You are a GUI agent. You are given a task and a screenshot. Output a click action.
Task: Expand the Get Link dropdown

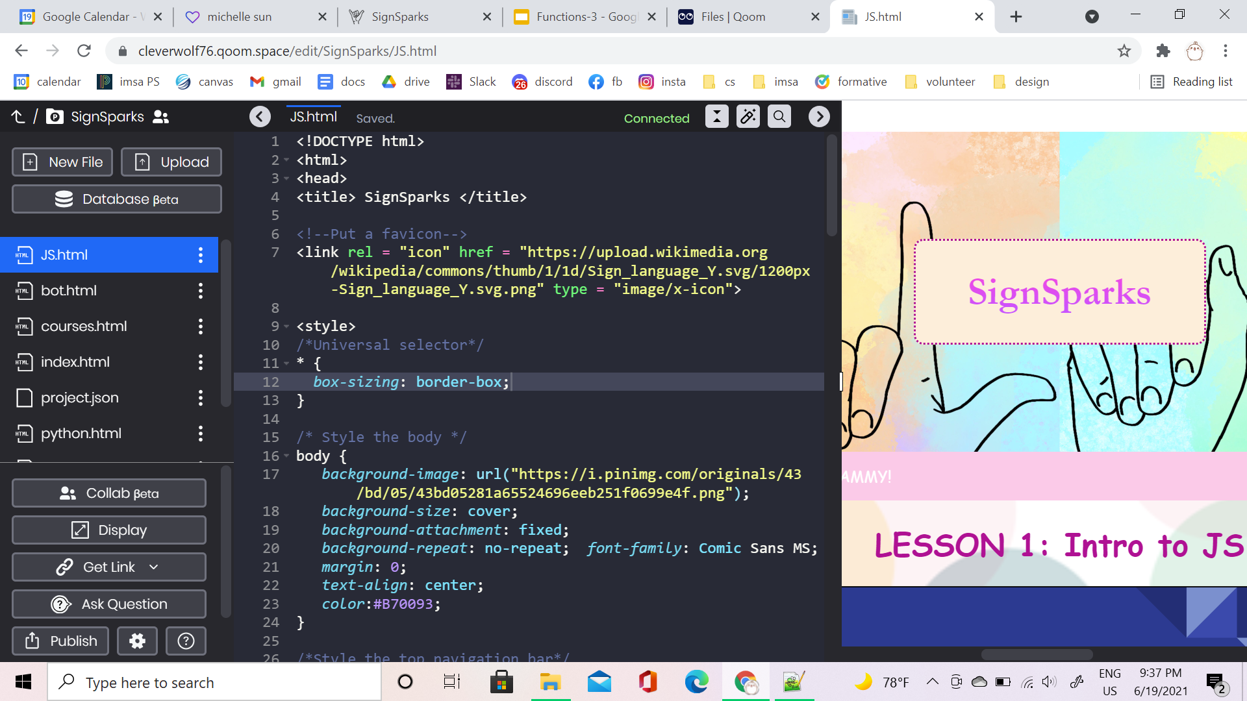coord(153,567)
